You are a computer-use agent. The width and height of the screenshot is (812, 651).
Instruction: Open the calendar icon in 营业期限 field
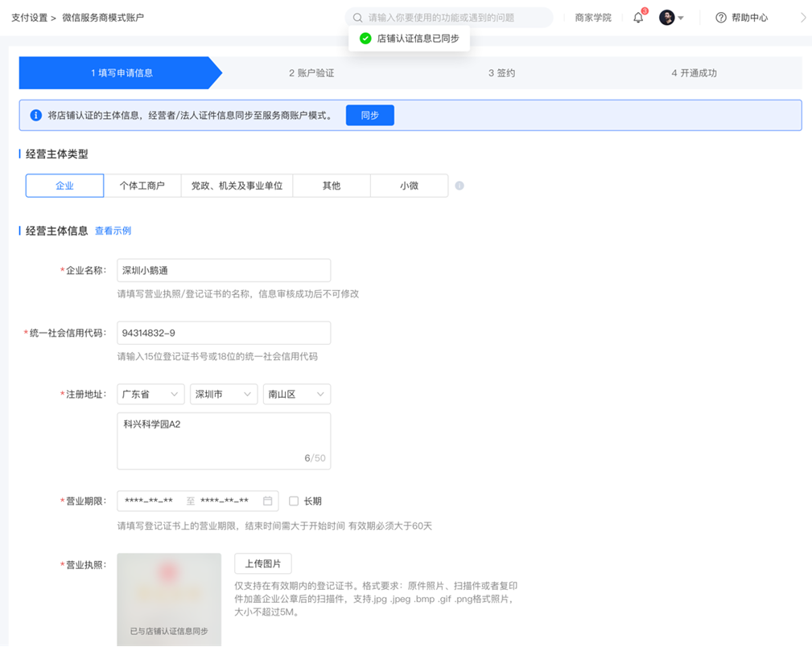(x=267, y=501)
